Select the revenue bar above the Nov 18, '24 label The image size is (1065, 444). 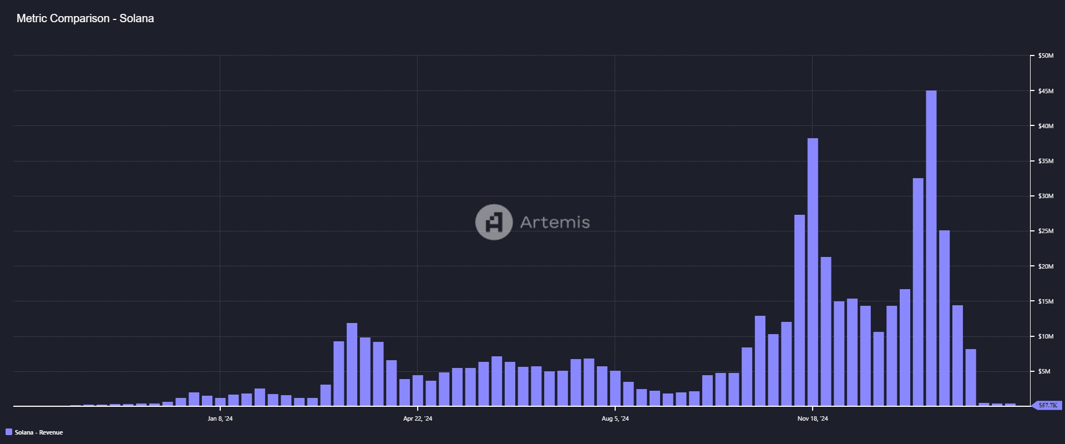tap(813, 272)
